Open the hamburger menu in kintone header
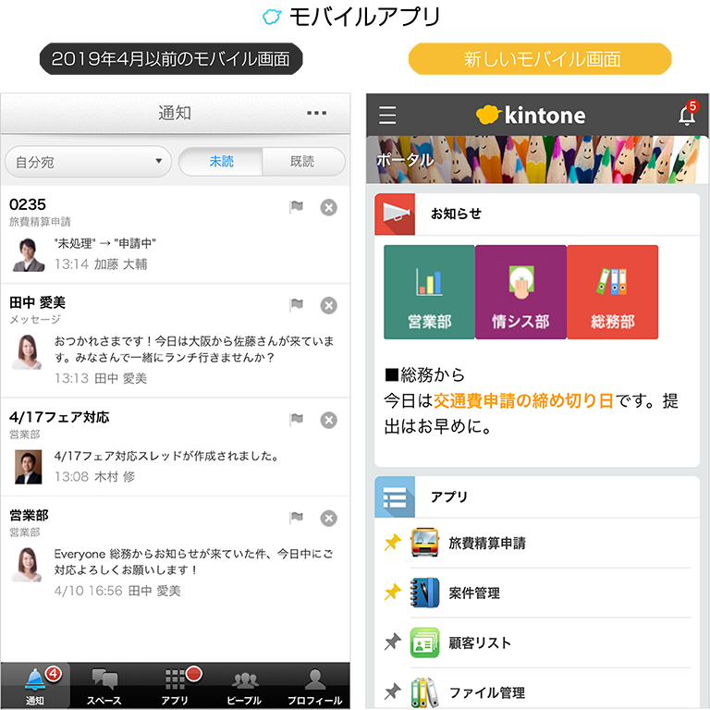 click(x=387, y=115)
